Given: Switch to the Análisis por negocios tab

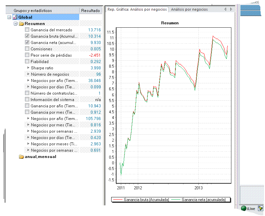Looking at the screenshot, I should (x=189, y=9).
